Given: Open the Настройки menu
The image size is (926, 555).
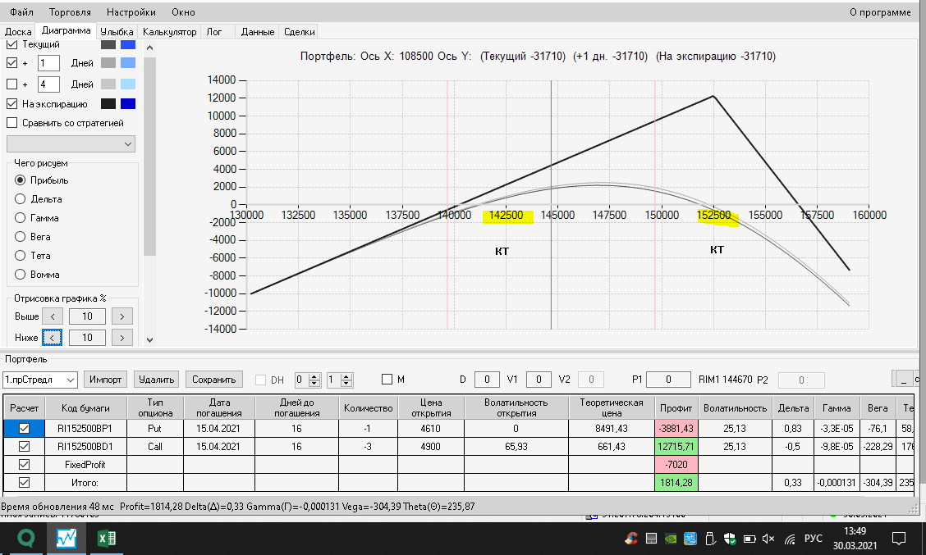Looking at the screenshot, I should coord(131,11).
